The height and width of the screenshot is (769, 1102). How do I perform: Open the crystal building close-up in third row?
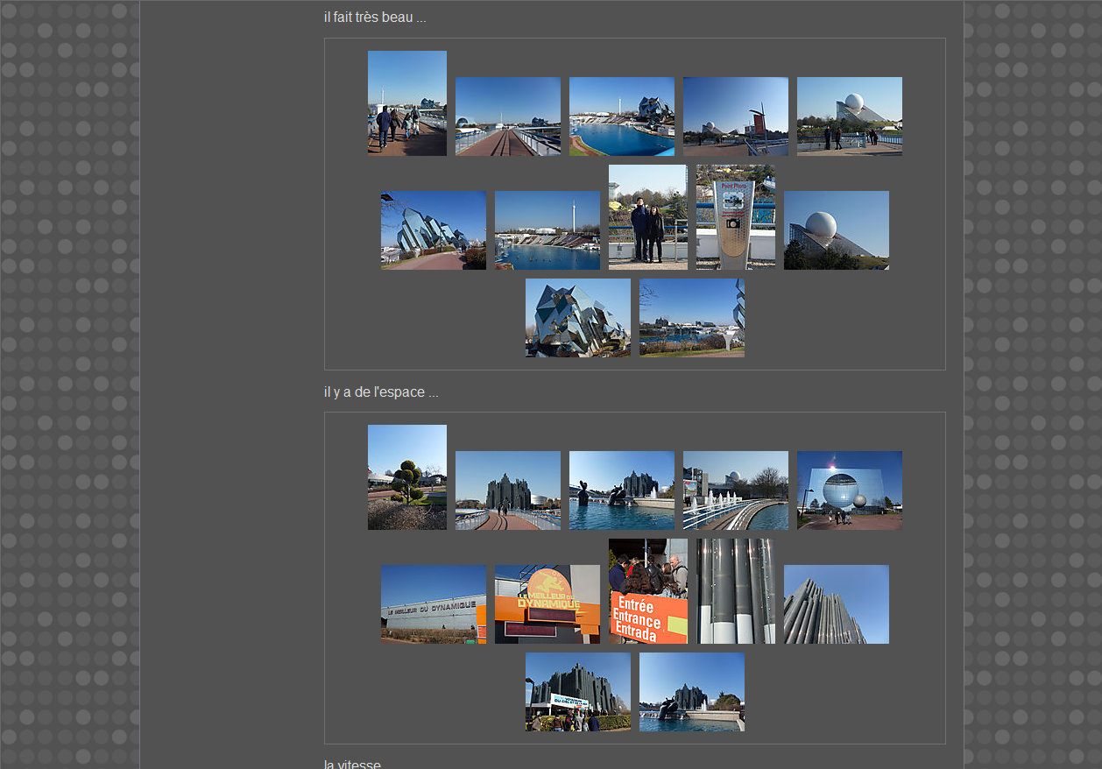[x=577, y=318]
